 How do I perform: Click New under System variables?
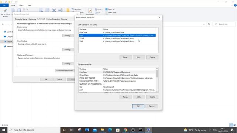coord(126,97)
